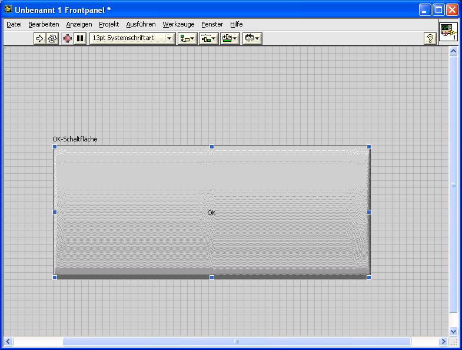Image resolution: width=462 pixels, height=350 pixels.
Task: Maximize the Frontpanel window
Action: [438, 10]
